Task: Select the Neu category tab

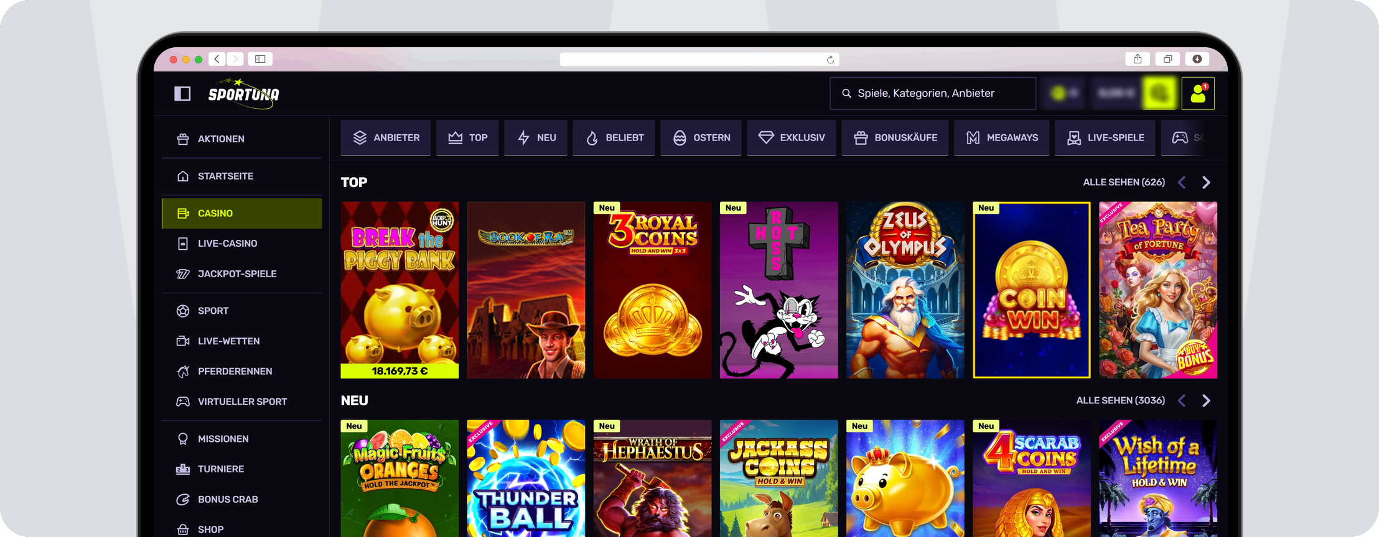Action: [x=536, y=137]
